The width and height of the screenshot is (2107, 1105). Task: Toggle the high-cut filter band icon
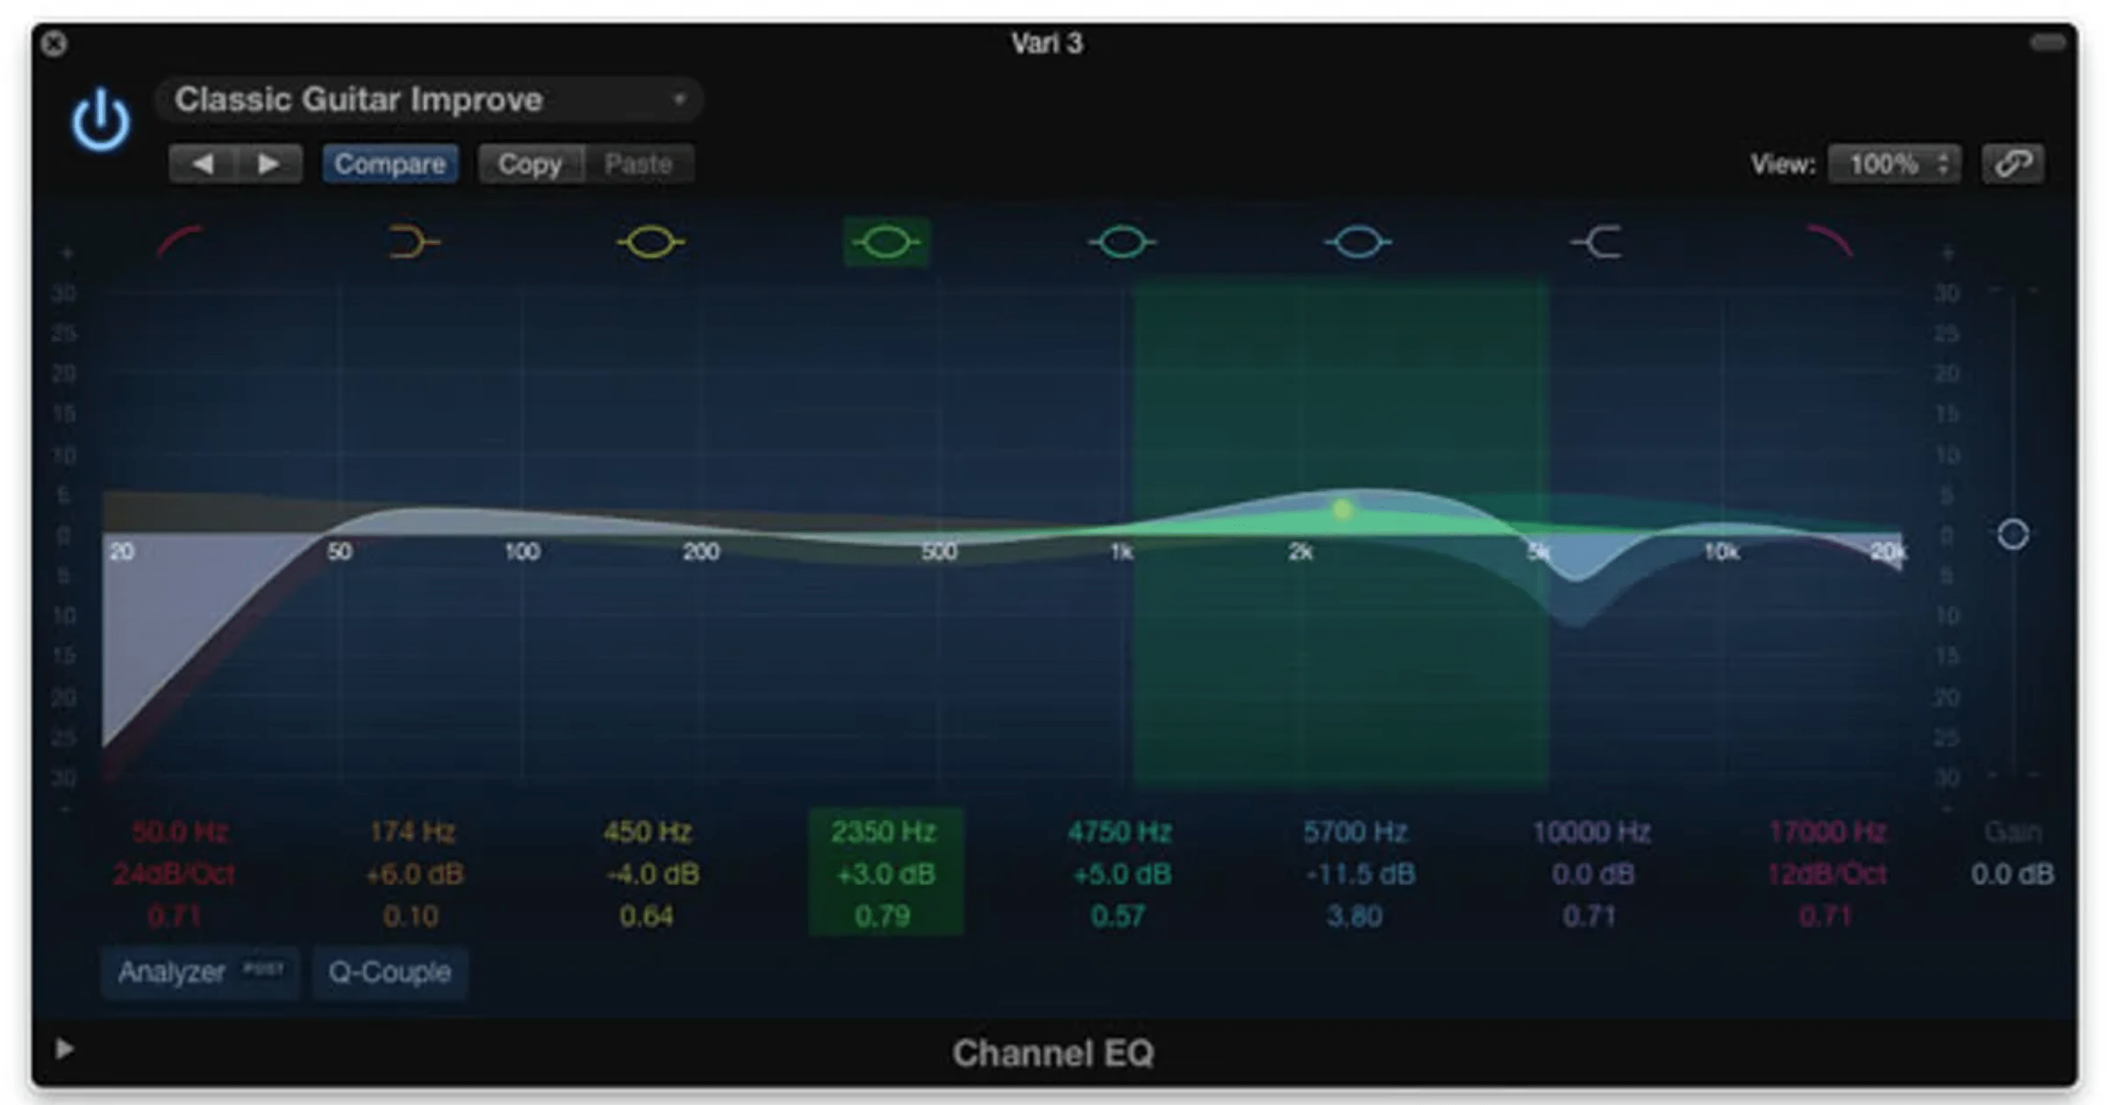pos(1829,242)
